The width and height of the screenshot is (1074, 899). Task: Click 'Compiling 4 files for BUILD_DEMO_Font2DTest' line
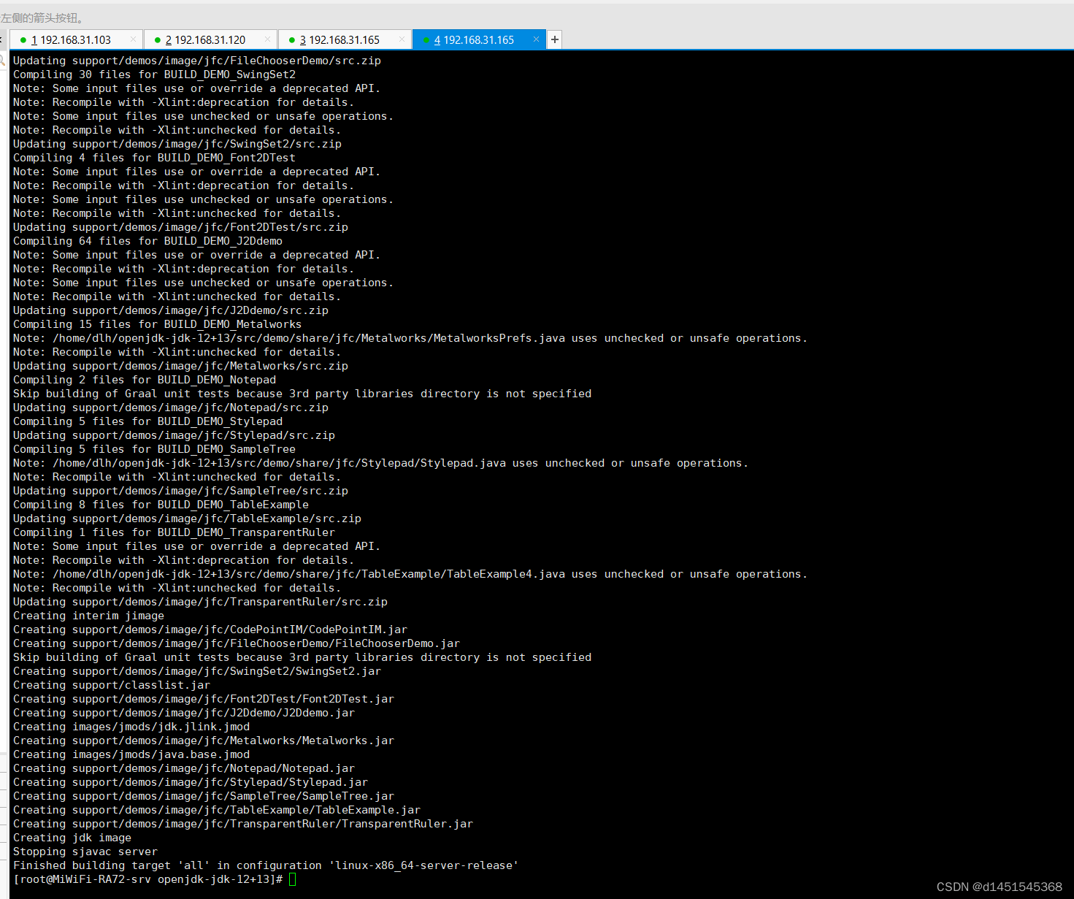tap(154, 158)
